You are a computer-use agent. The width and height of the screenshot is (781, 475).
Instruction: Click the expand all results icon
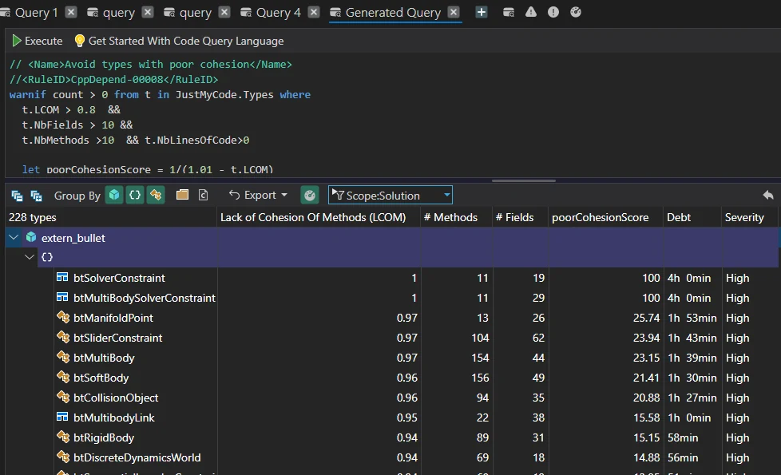click(37, 196)
